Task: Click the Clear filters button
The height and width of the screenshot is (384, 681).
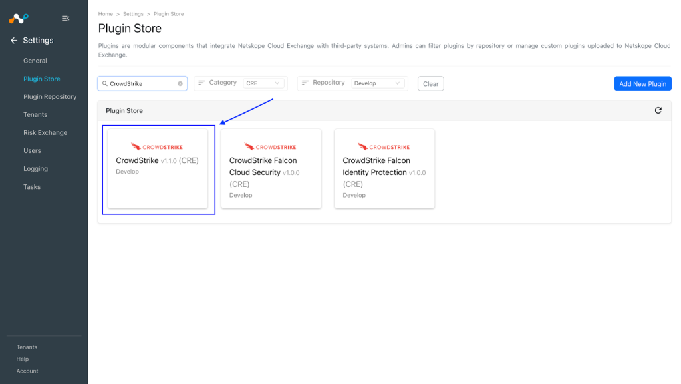Action: coord(430,83)
